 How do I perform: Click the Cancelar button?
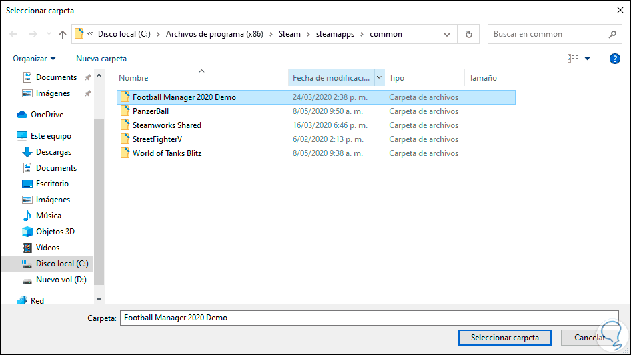tap(590, 338)
